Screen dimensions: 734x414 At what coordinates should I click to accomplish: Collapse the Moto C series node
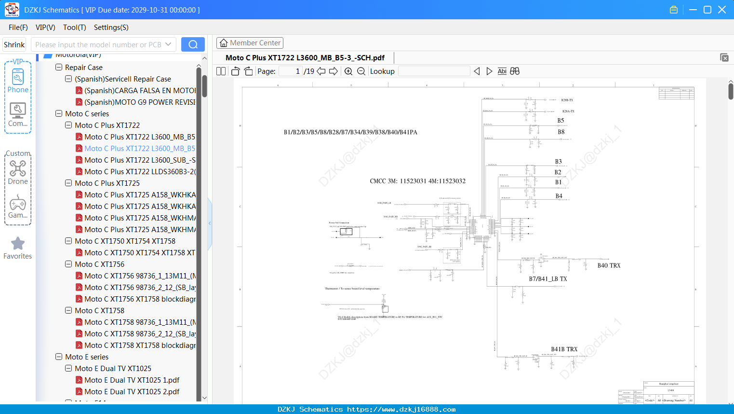pos(59,114)
